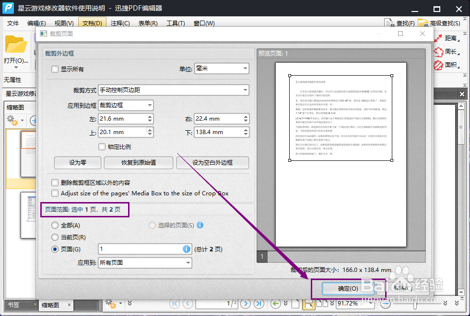Open Advanced Find (高级查找) folder icon
This screenshot has height=316, width=470.
[423, 23]
